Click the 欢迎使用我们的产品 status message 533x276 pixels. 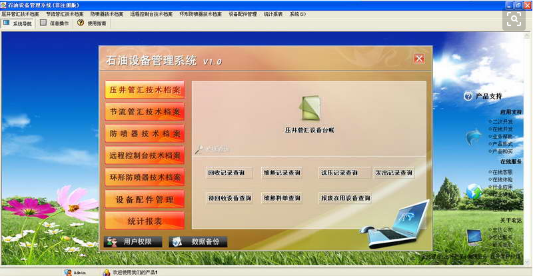click(x=135, y=273)
